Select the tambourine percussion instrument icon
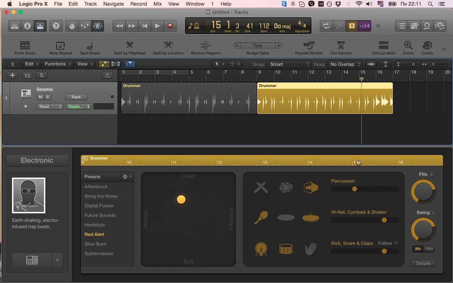Viewport: 453px width, 283px height. click(x=286, y=187)
